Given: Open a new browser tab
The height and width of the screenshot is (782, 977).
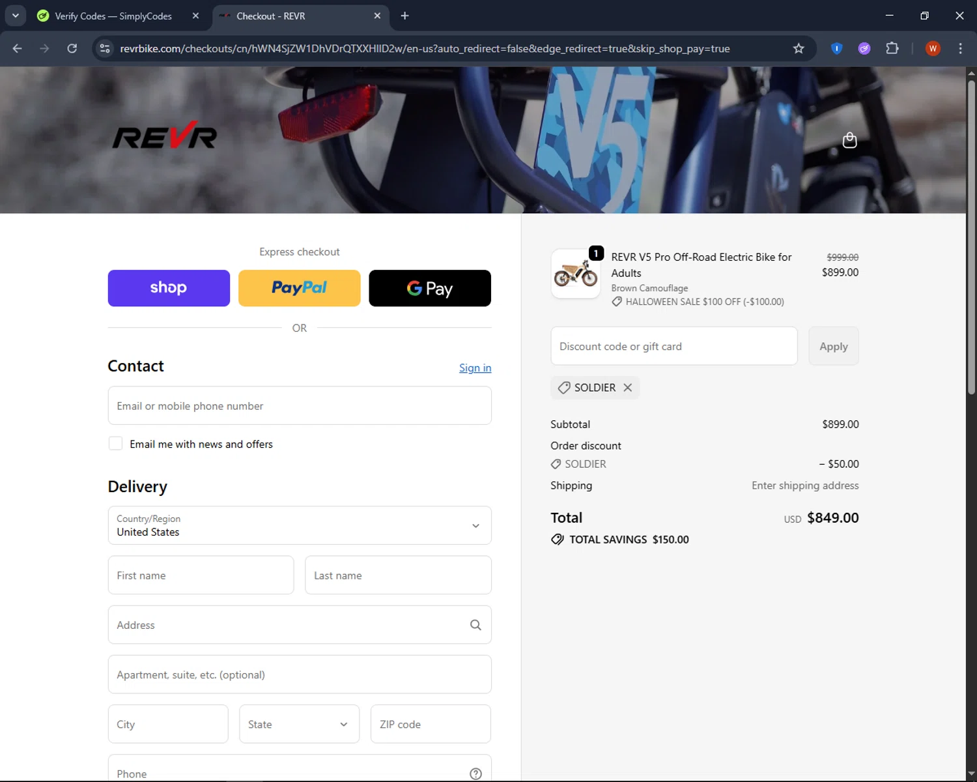Looking at the screenshot, I should [x=404, y=16].
